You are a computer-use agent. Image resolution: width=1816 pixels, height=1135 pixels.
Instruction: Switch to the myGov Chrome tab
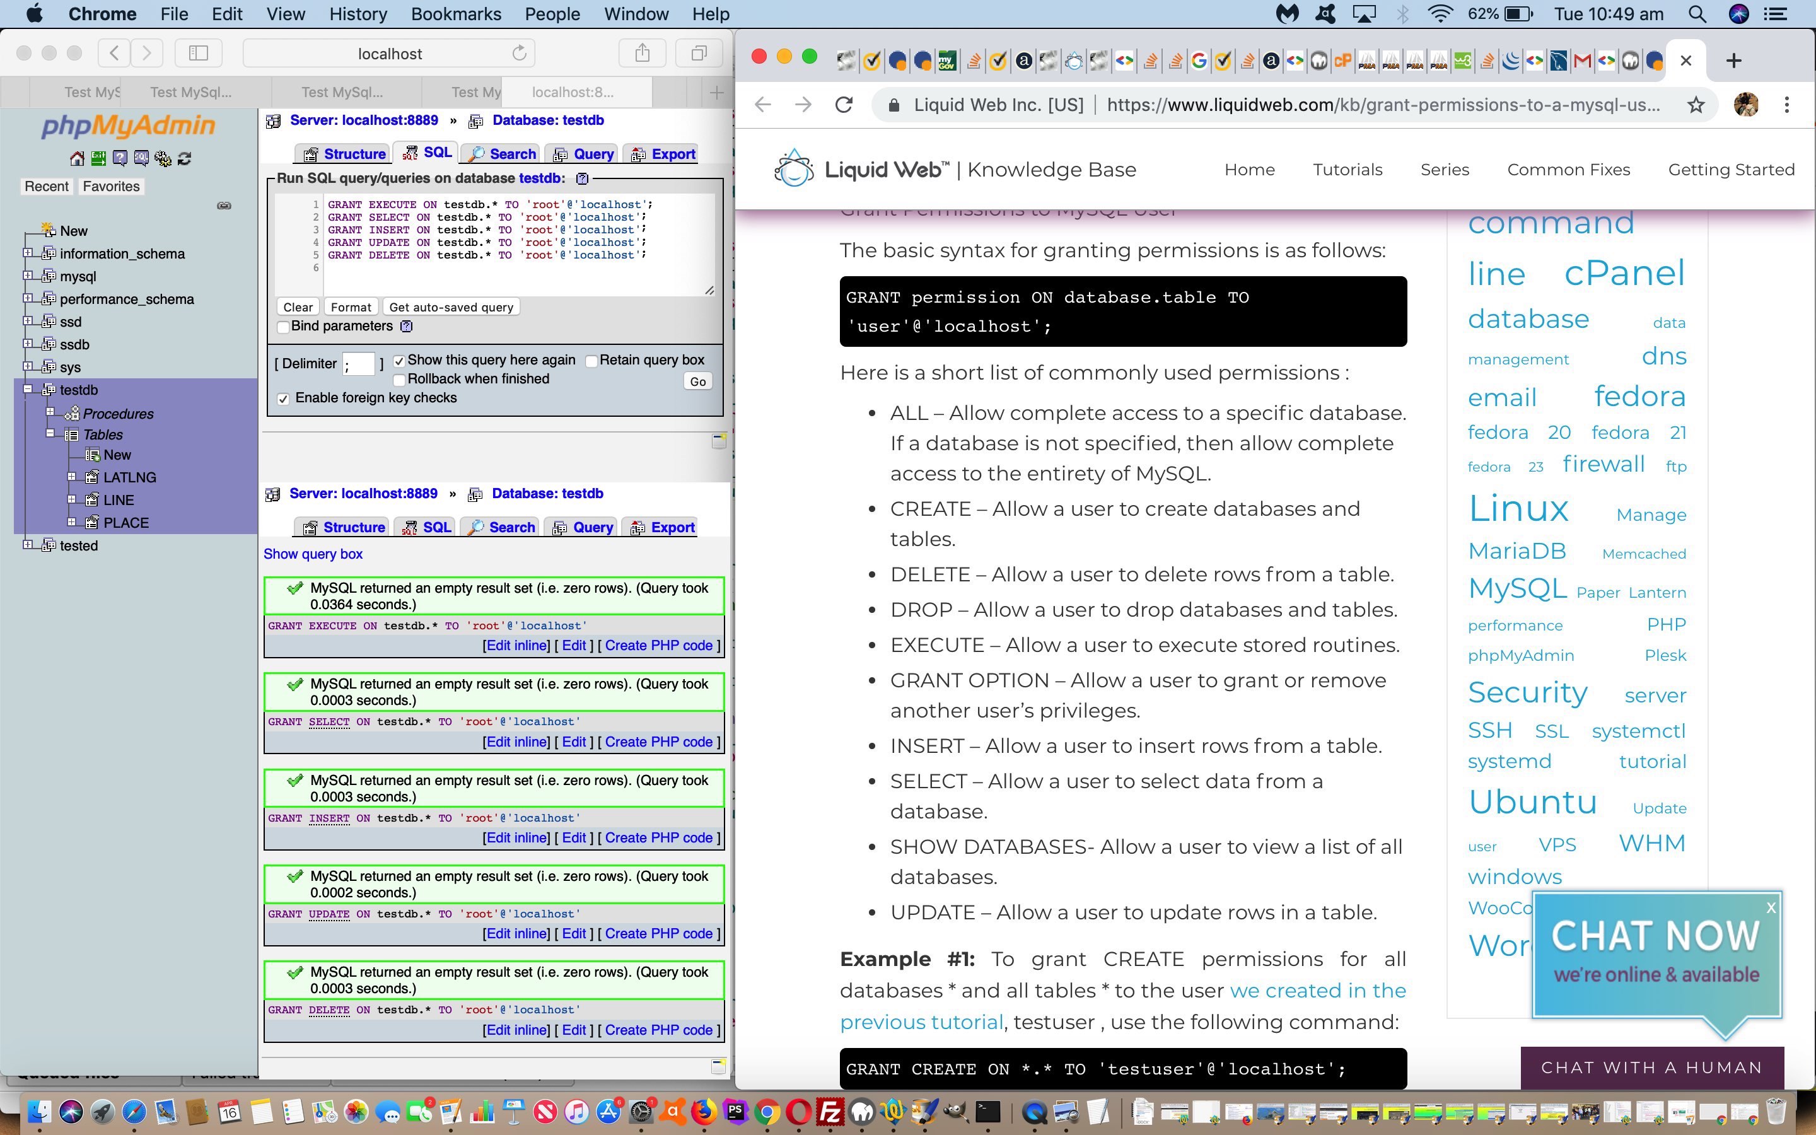pyautogui.click(x=947, y=61)
